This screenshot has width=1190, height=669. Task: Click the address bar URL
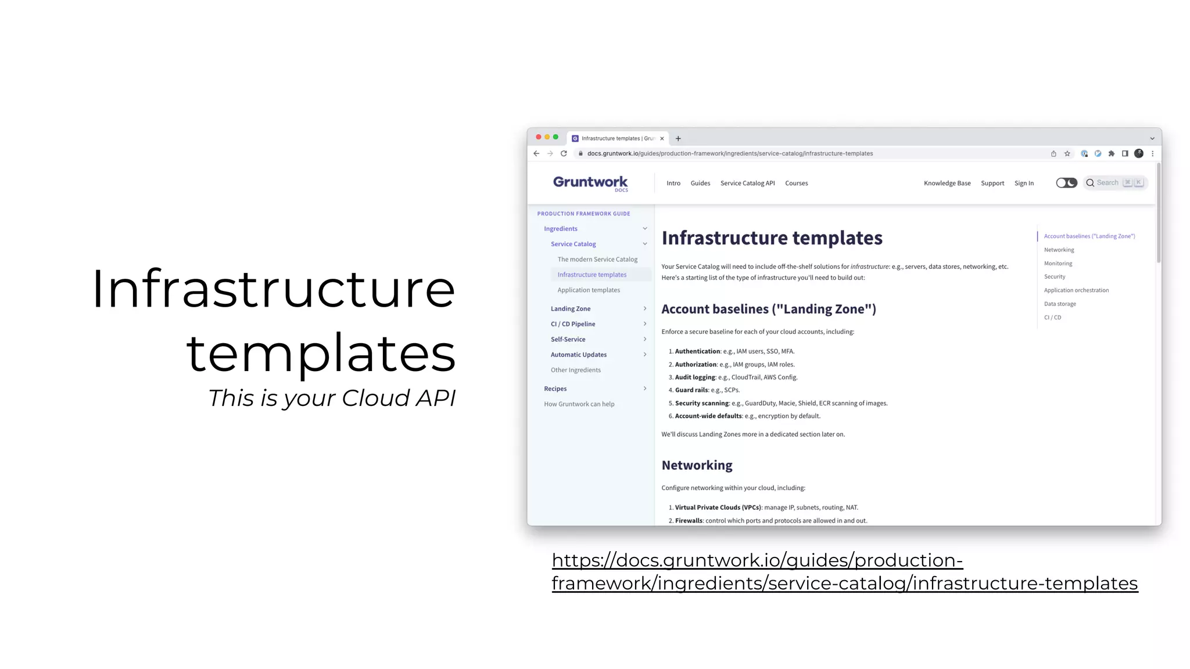click(x=730, y=153)
